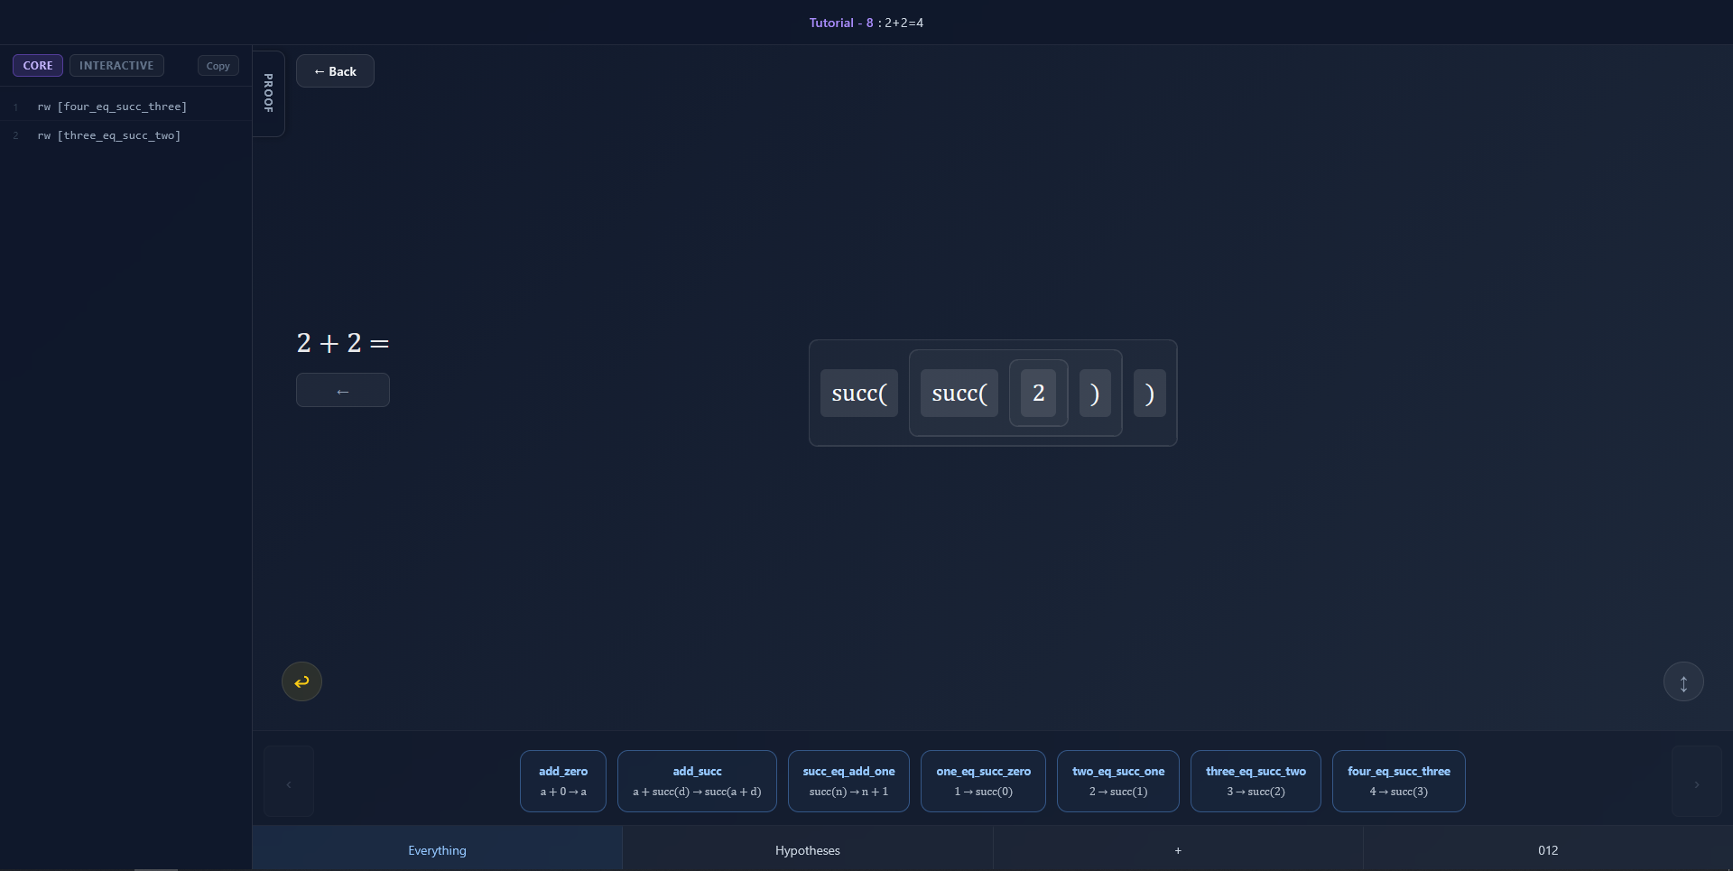Screen dimensions: 1733x871
Task: Click the left arrow button under 2 + 2 =
Action: click(x=343, y=390)
